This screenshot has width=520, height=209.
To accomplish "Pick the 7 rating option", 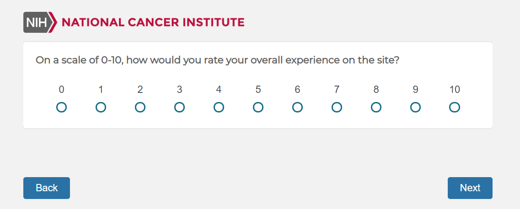I will tap(337, 107).
